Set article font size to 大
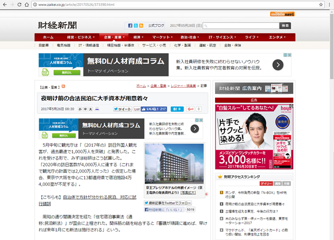 point(90,109)
